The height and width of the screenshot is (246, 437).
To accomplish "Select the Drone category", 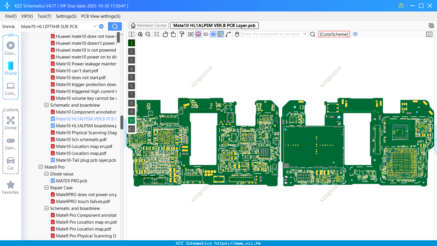I will 11,123.
